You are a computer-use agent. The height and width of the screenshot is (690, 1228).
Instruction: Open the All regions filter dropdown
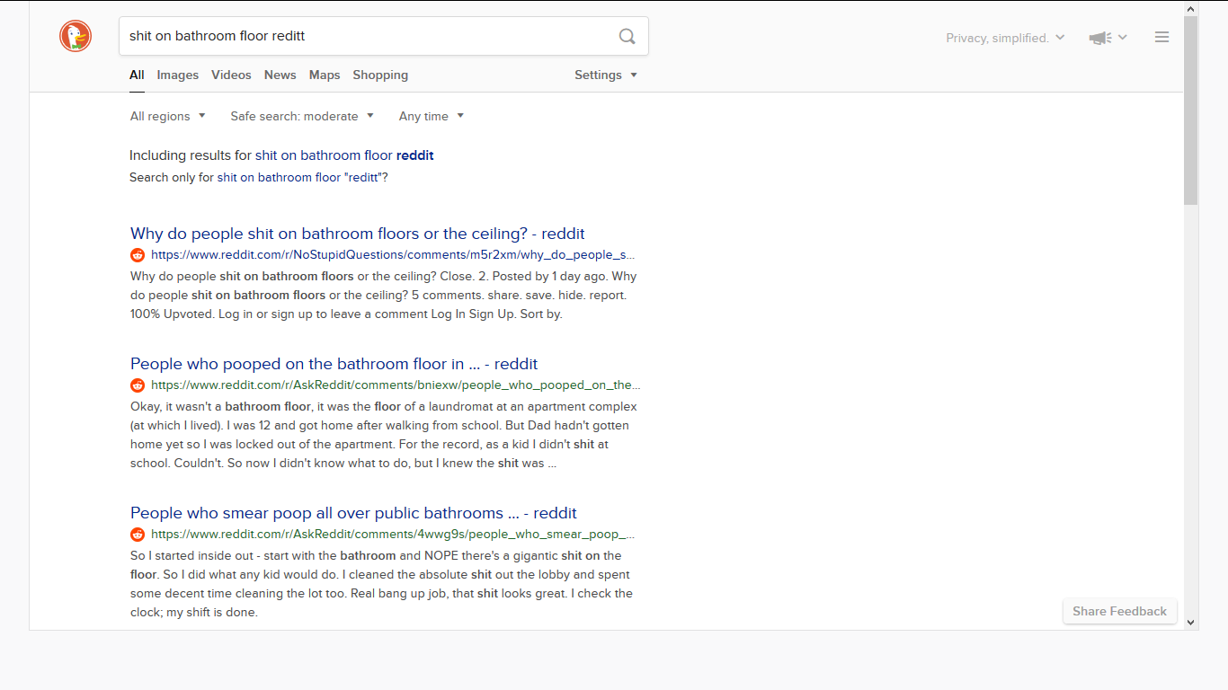coord(168,117)
